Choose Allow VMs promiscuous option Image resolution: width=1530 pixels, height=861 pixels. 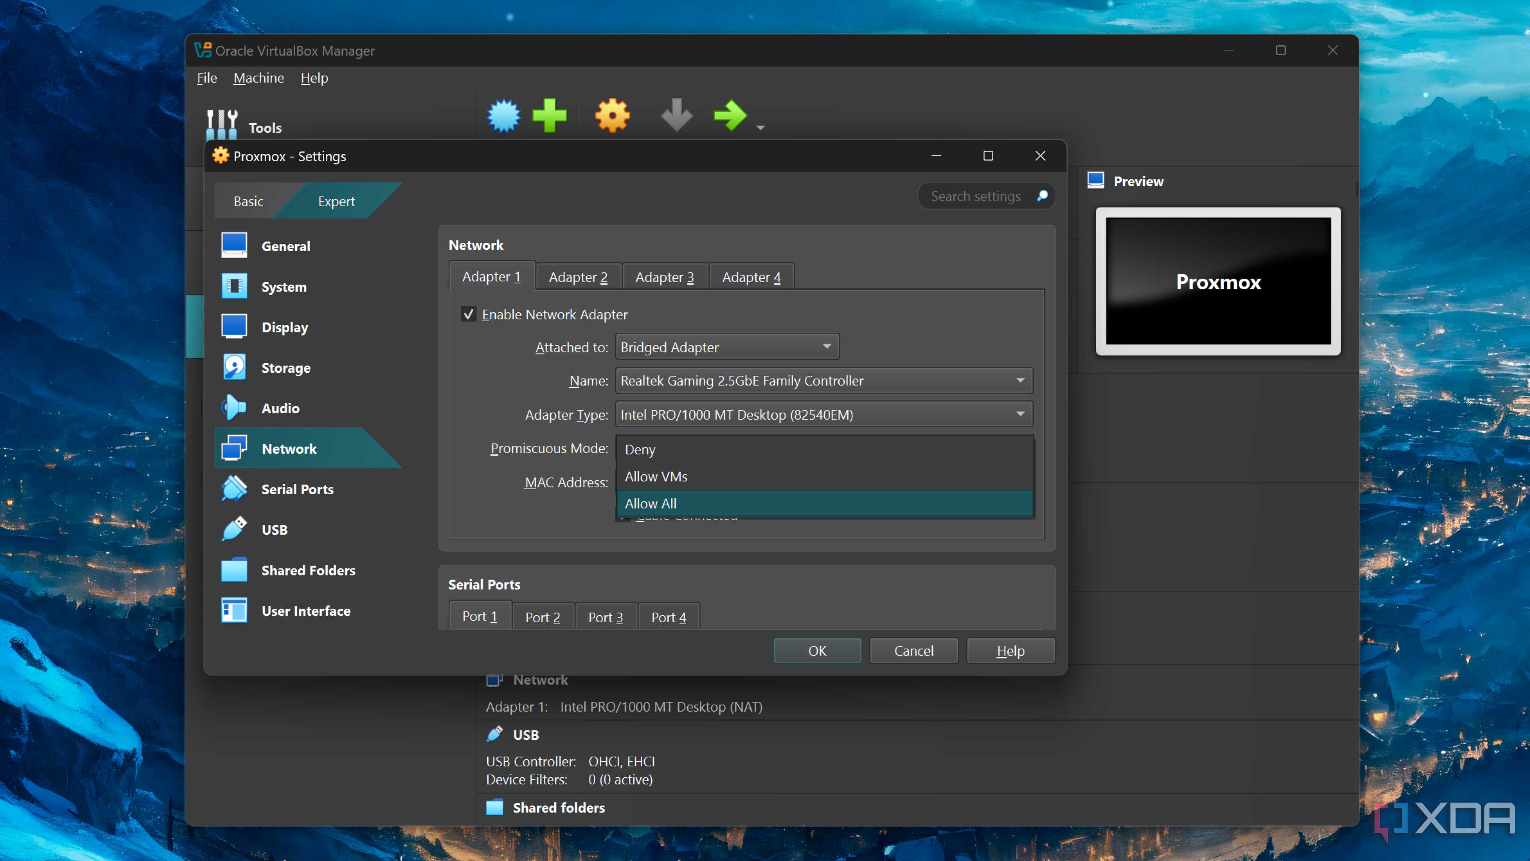click(x=825, y=476)
